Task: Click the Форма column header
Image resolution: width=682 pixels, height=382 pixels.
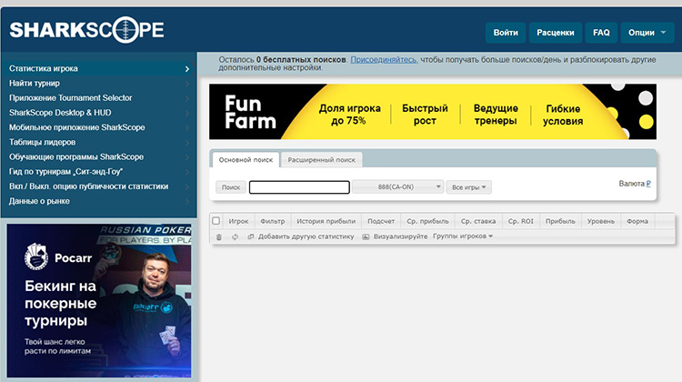Action: [637, 221]
